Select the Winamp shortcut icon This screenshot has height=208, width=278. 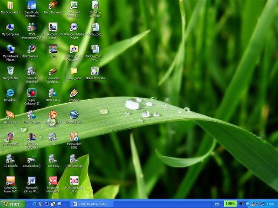pos(74,93)
